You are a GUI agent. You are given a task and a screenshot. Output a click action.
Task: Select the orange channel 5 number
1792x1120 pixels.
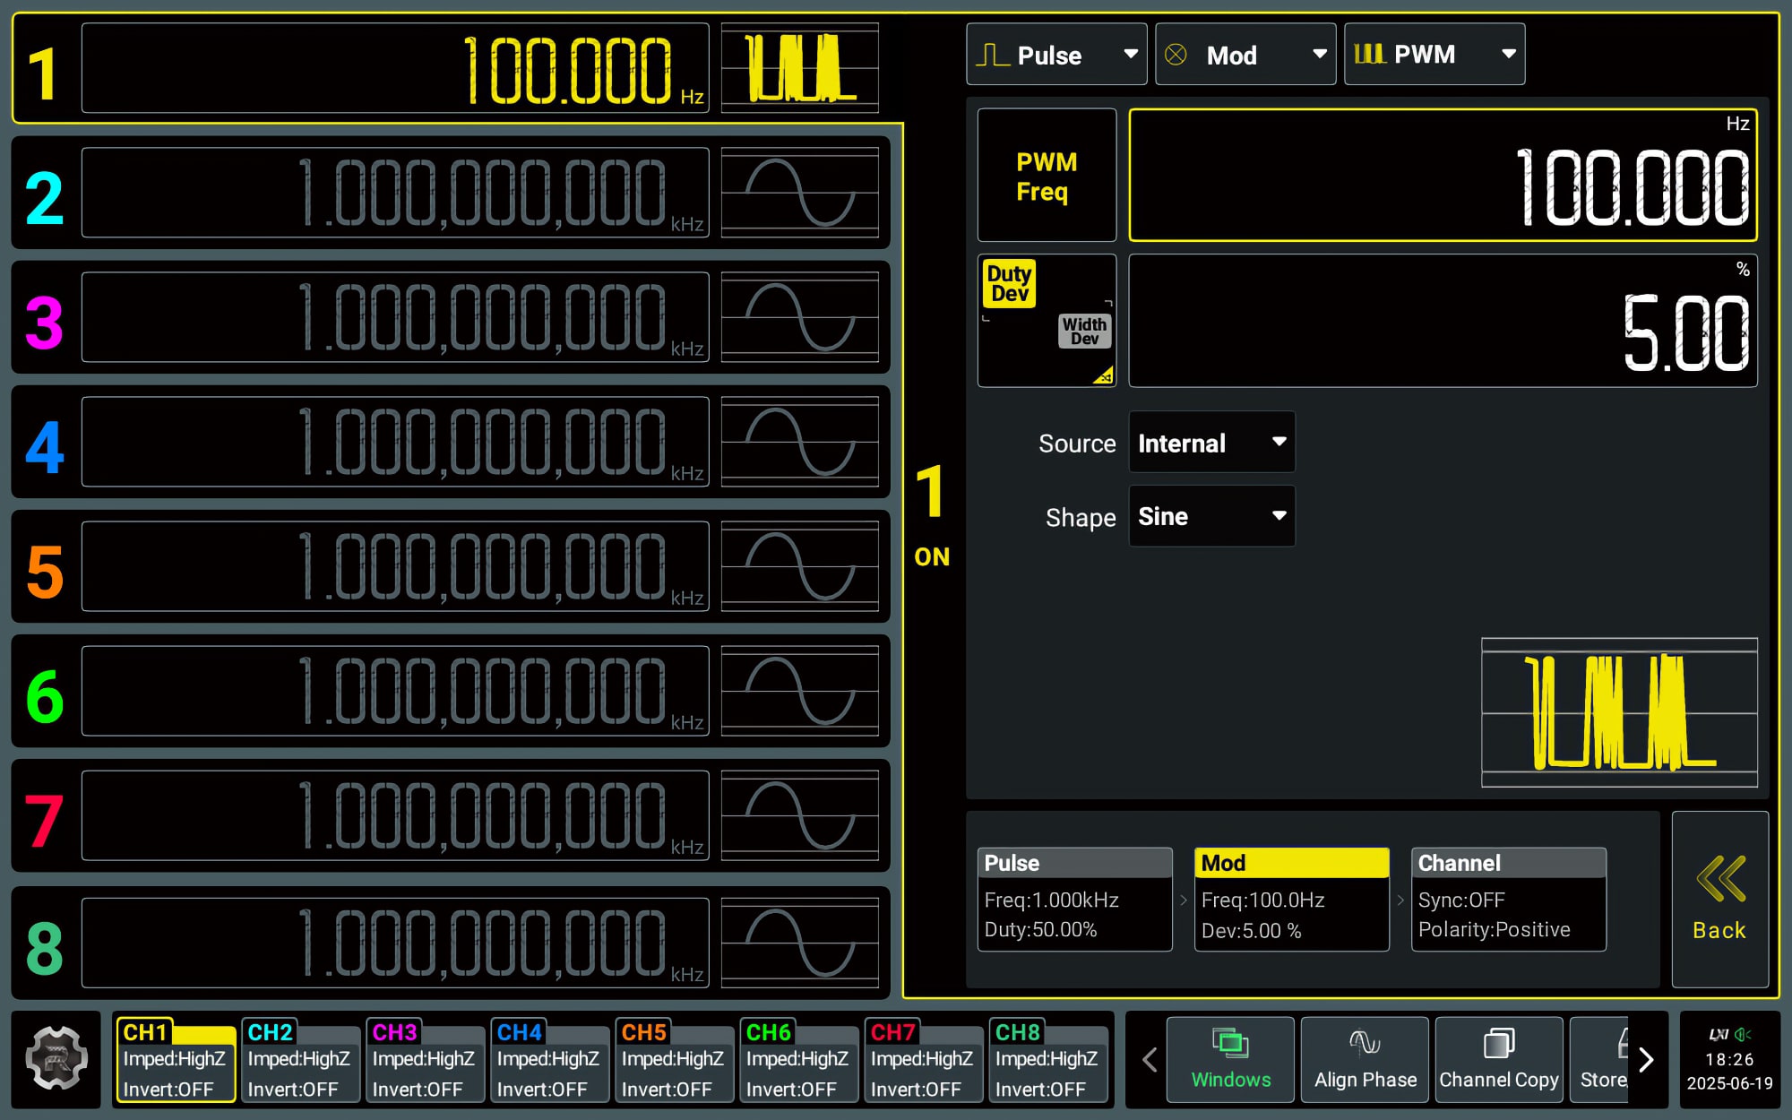tap(44, 572)
